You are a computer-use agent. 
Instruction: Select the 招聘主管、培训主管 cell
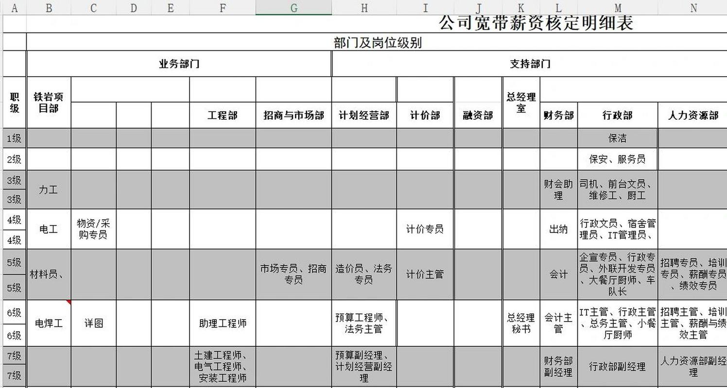coord(693,323)
